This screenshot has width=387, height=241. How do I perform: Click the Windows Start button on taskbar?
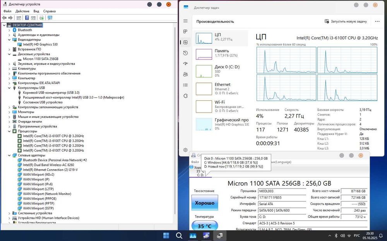click(166, 236)
